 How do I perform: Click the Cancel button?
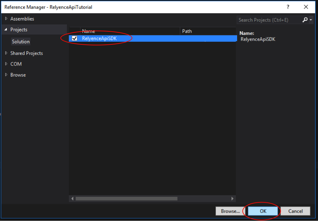tap(295, 211)
